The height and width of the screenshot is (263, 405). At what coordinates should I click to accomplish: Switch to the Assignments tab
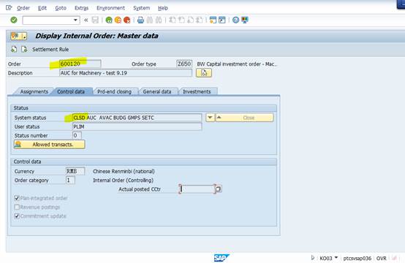tap(34, 91)
